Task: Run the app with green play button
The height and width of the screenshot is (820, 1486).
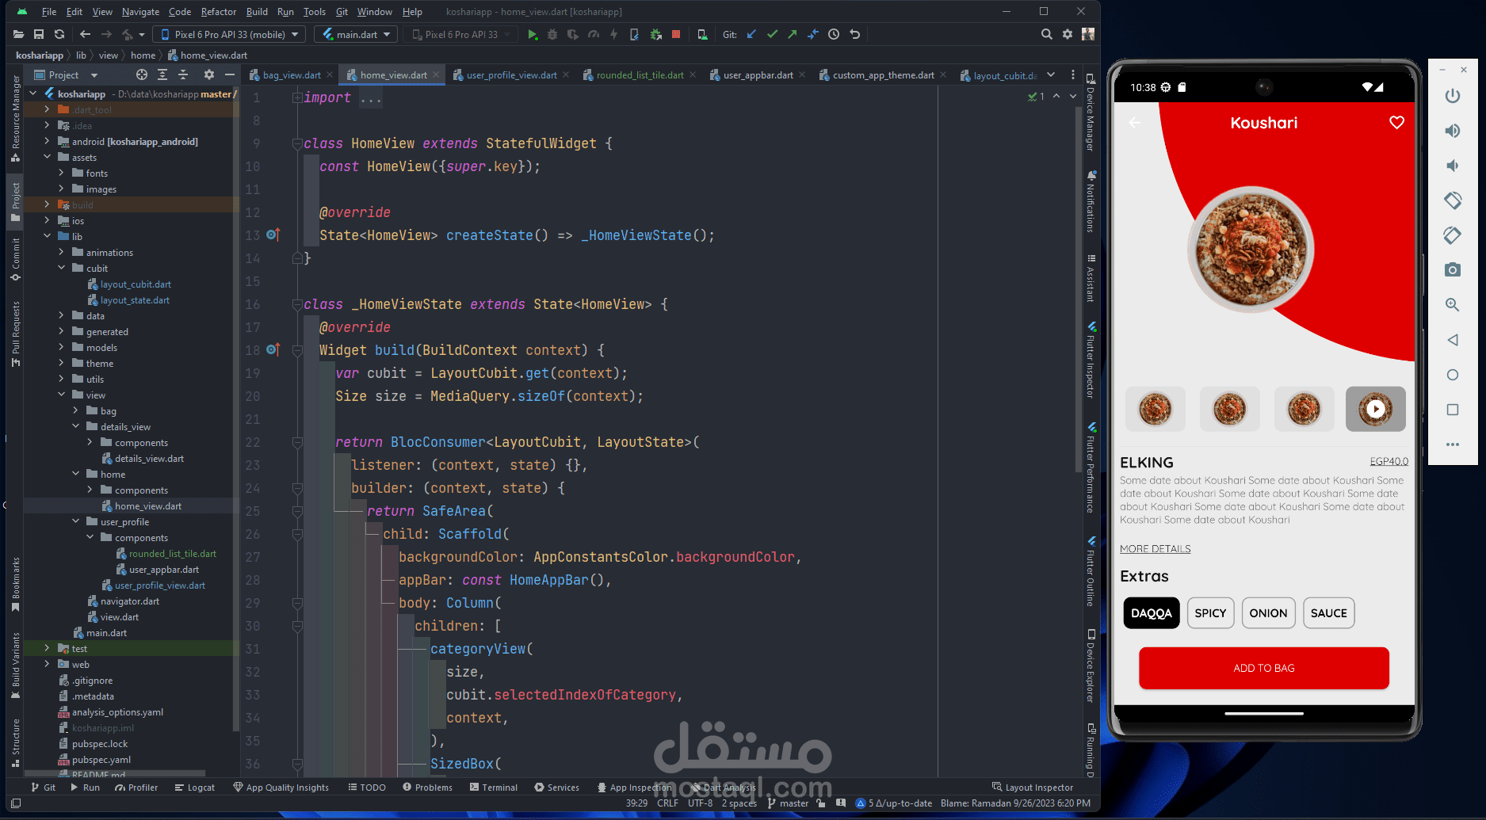Action: 533,34
